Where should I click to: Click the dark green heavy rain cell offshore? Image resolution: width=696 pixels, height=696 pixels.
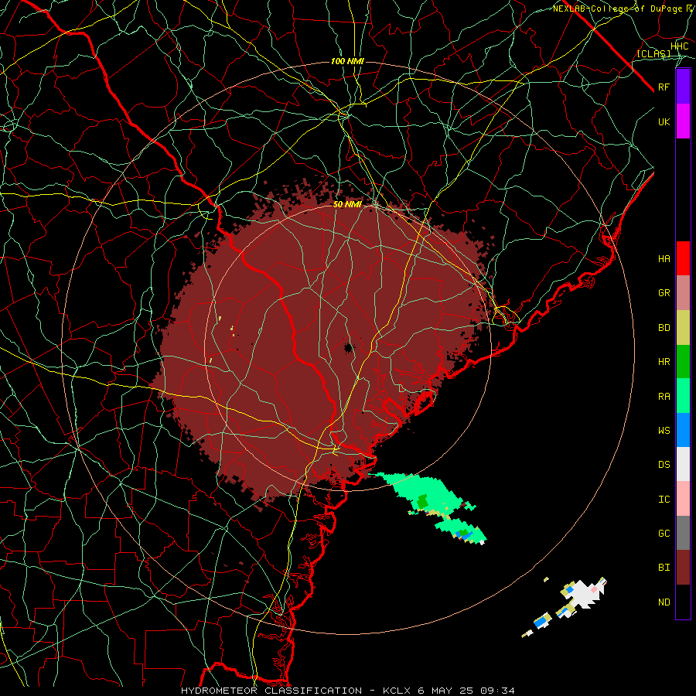coord(422,502)
